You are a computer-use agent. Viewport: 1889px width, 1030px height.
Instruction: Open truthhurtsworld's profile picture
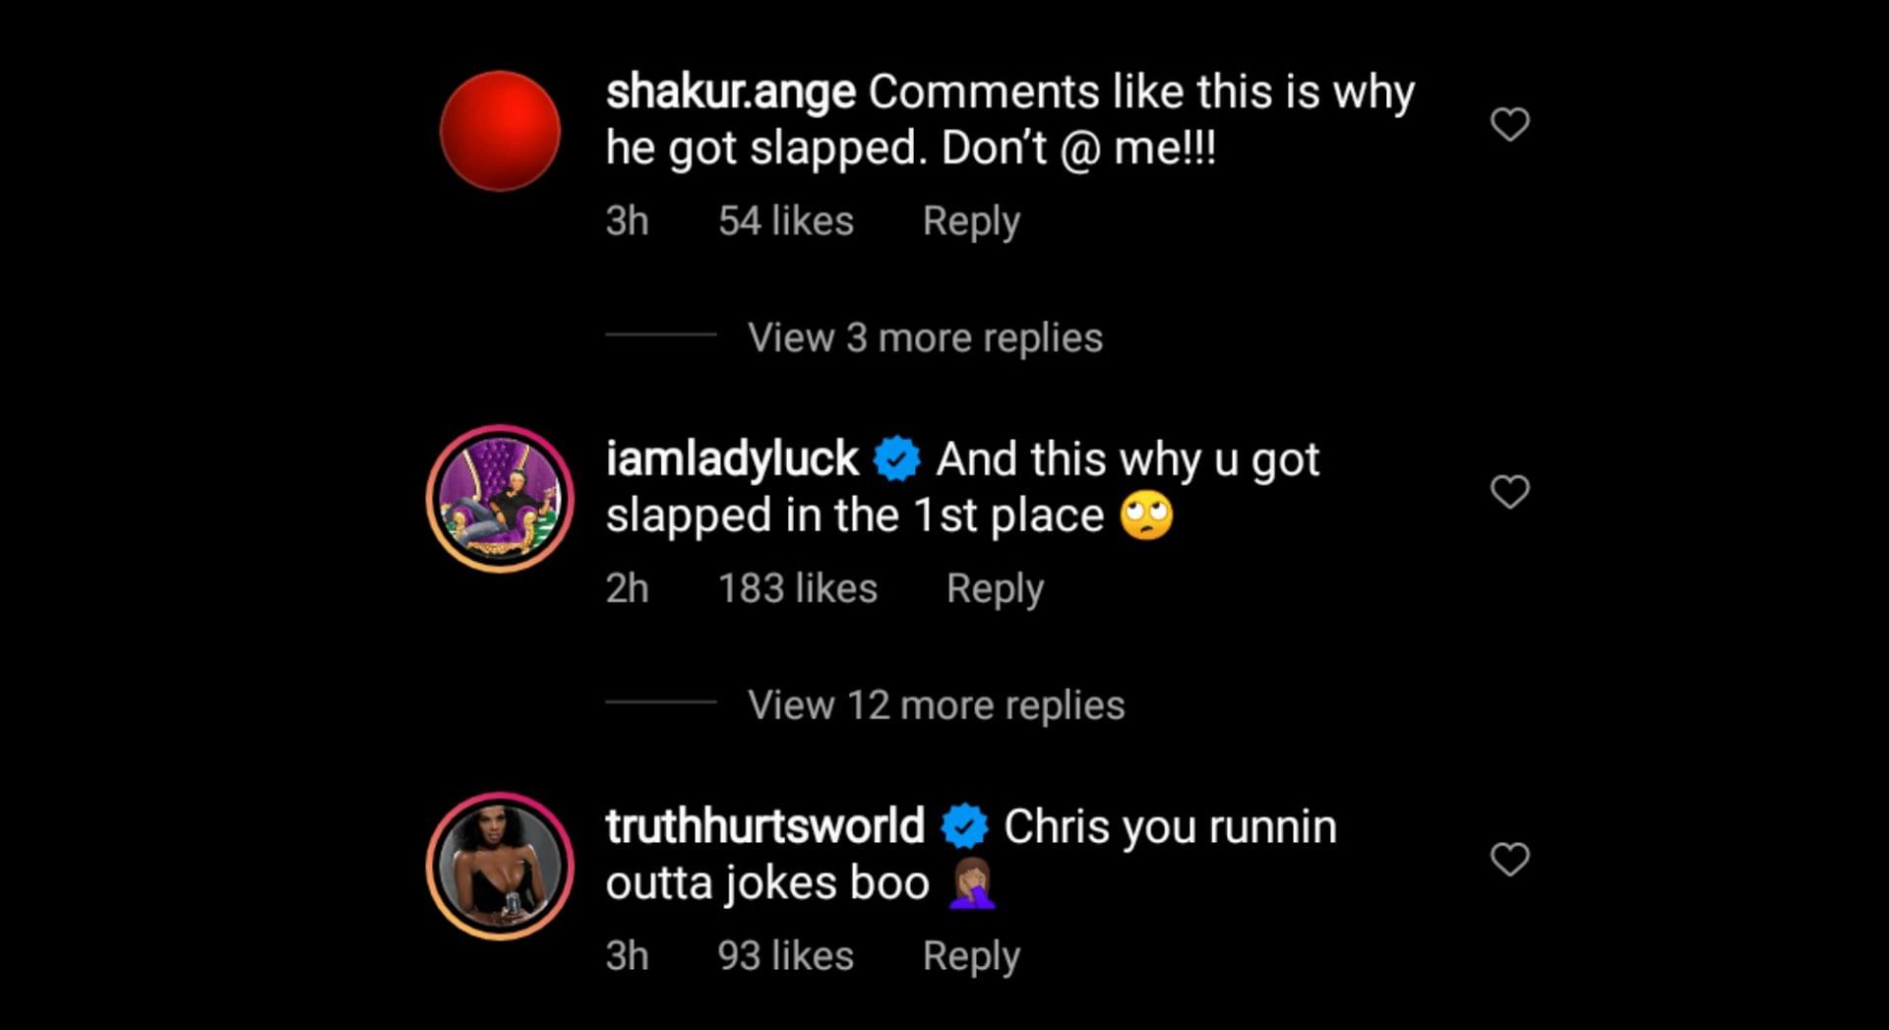[500, 866]
